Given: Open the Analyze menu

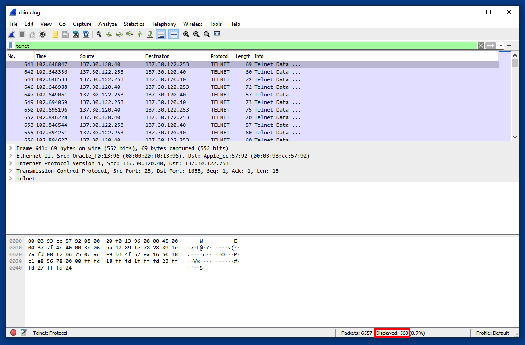Looking at the screenshot, I should pyautogui.click(x=107, y=24).
